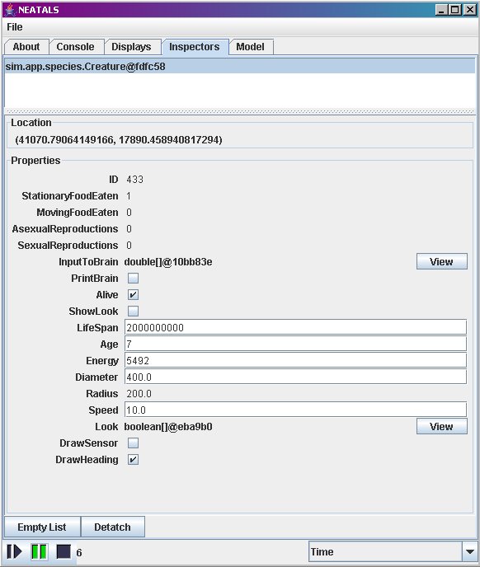Uncheck the Alive checkbox
Screen dimensions: 480x567
(133, 295)
